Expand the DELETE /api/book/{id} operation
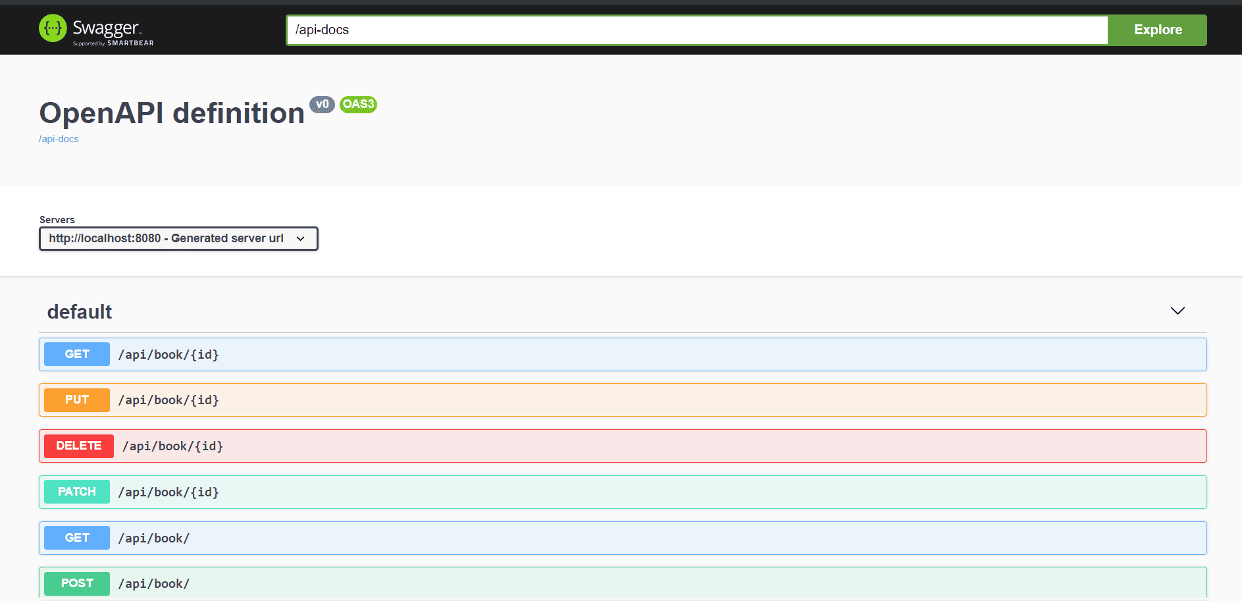Screen dimensions: 1242x601 point(592,446)
